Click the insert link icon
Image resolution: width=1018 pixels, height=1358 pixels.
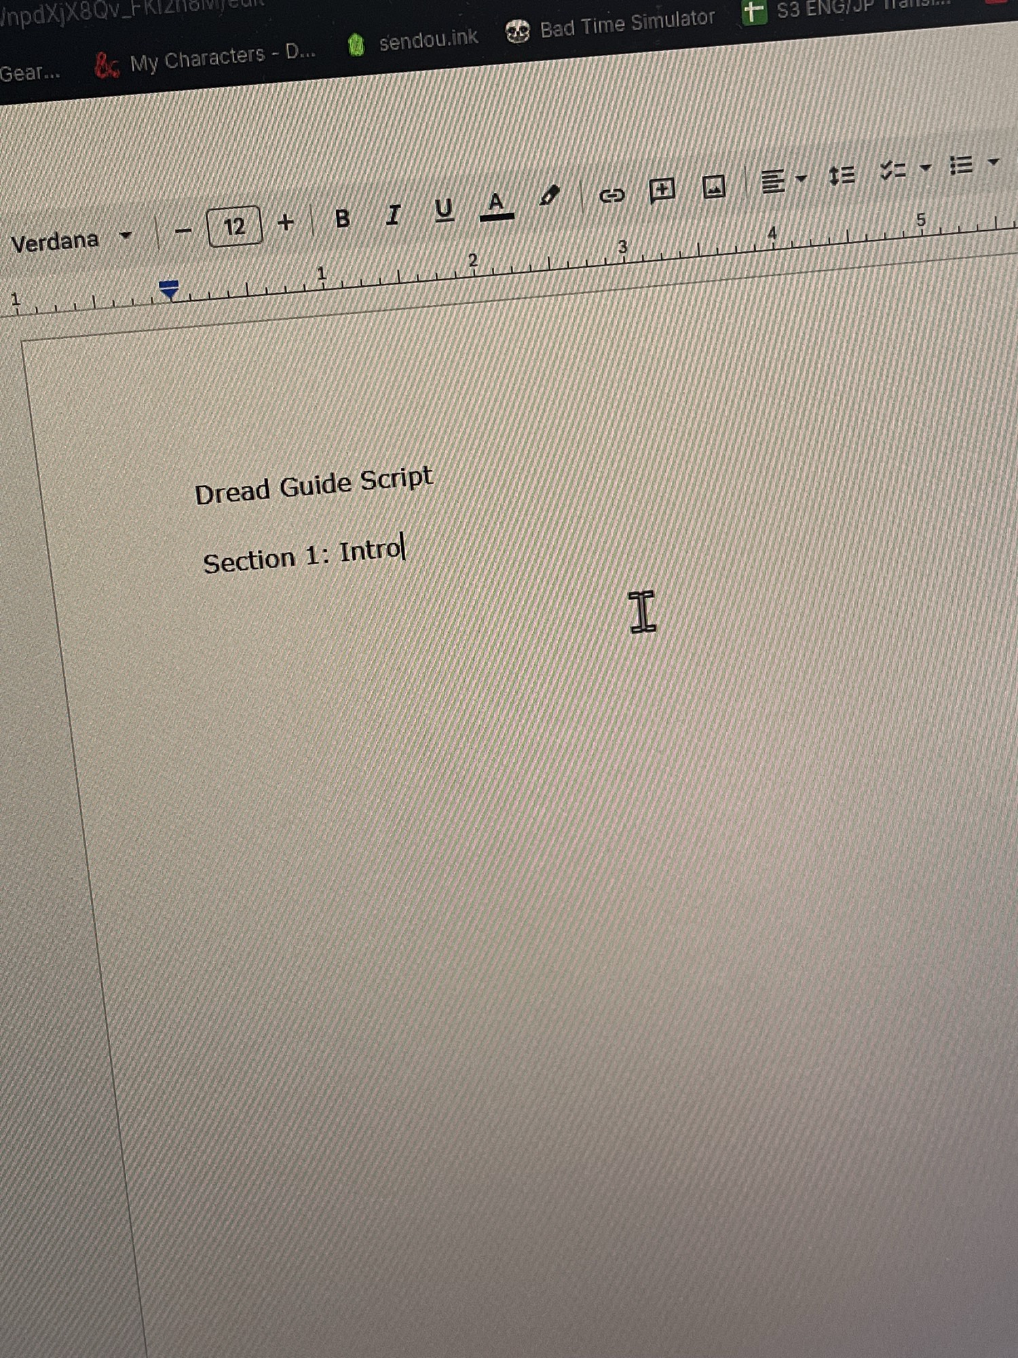pos(611,196)
